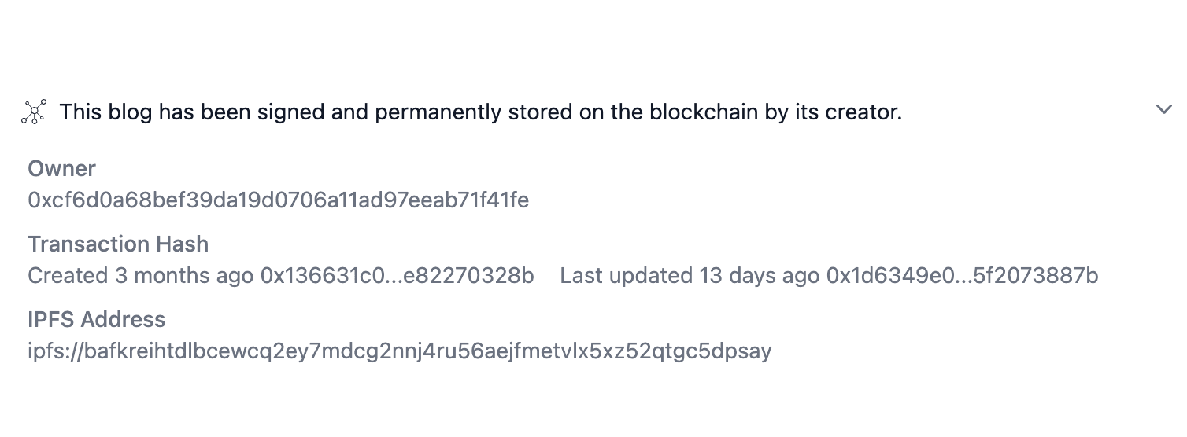The height and width of the screenshot is (437, 1187).
Task: Open the ipfs://bafkreihtdlbcewcq2ey7... address link
Action: (x=400, y=351)
